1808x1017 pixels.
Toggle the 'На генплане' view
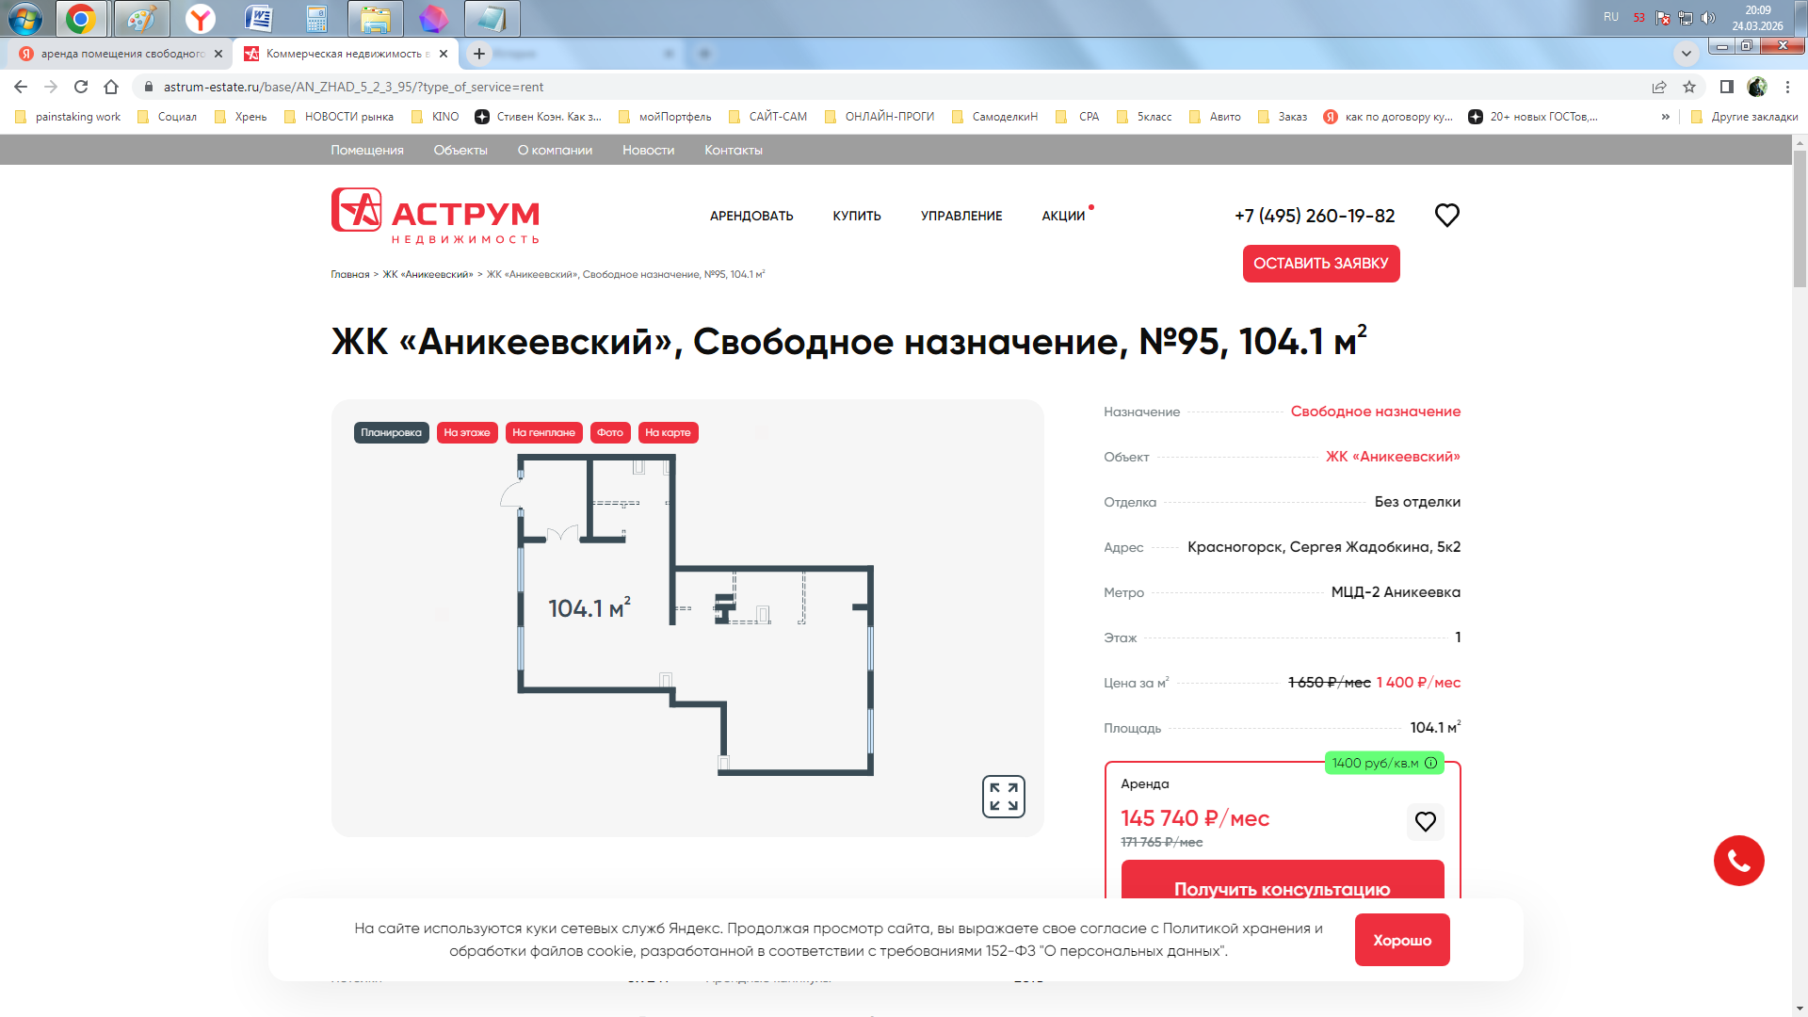point(543,433)
